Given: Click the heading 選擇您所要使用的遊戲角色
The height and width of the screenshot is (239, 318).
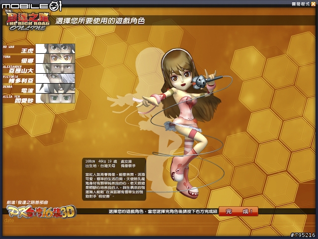Looking at the screenshot, I should 100,21.
